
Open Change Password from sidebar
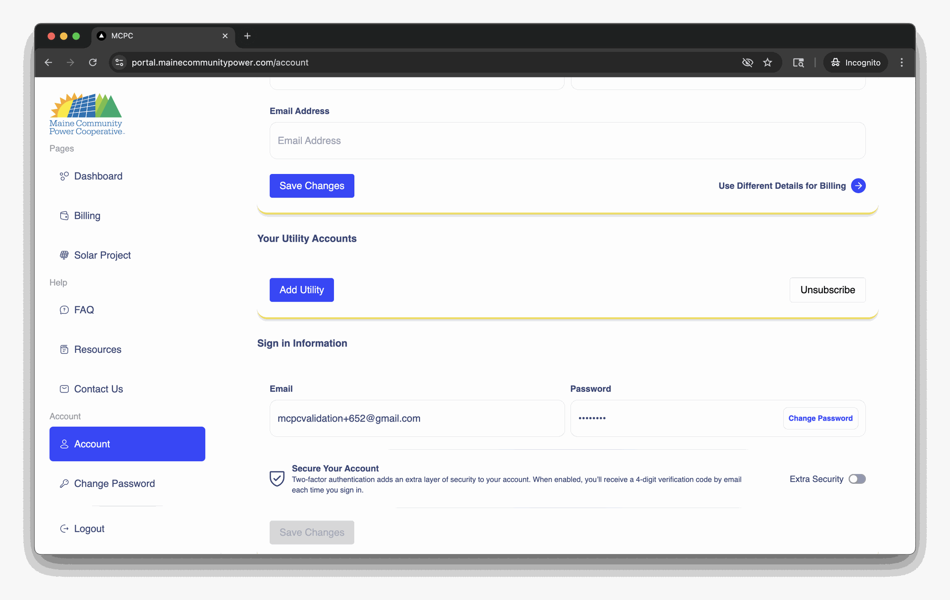click(114, 483)
